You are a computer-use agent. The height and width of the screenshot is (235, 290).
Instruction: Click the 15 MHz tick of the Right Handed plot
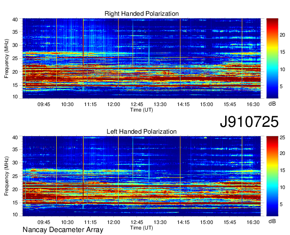click(x=15, y=85)
